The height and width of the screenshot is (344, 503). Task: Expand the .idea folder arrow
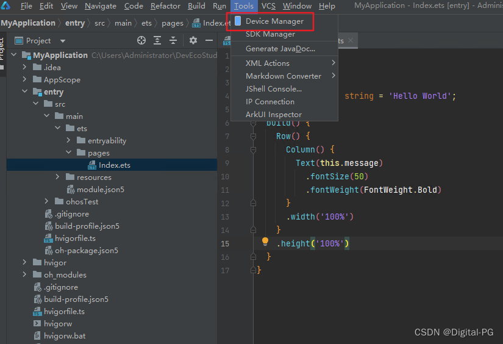(x=25, y=67)
